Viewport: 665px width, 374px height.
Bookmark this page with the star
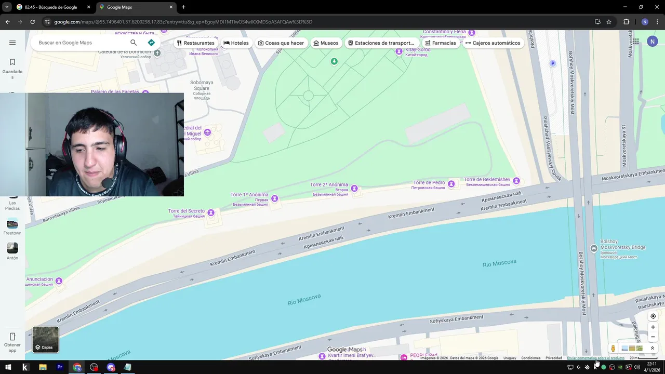[x=609, y=22]
